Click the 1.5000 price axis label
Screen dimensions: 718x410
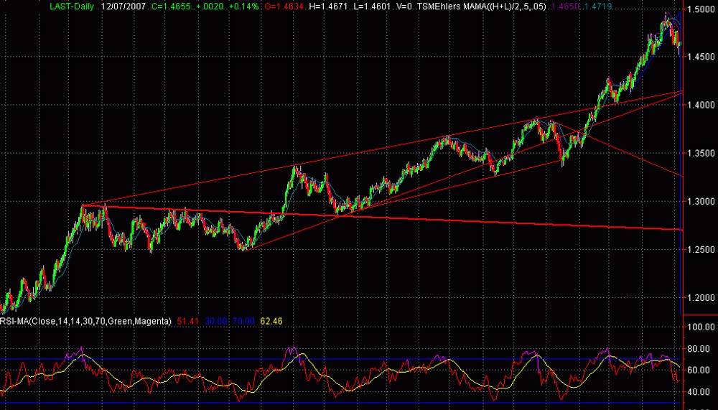[x=700, y=9]
